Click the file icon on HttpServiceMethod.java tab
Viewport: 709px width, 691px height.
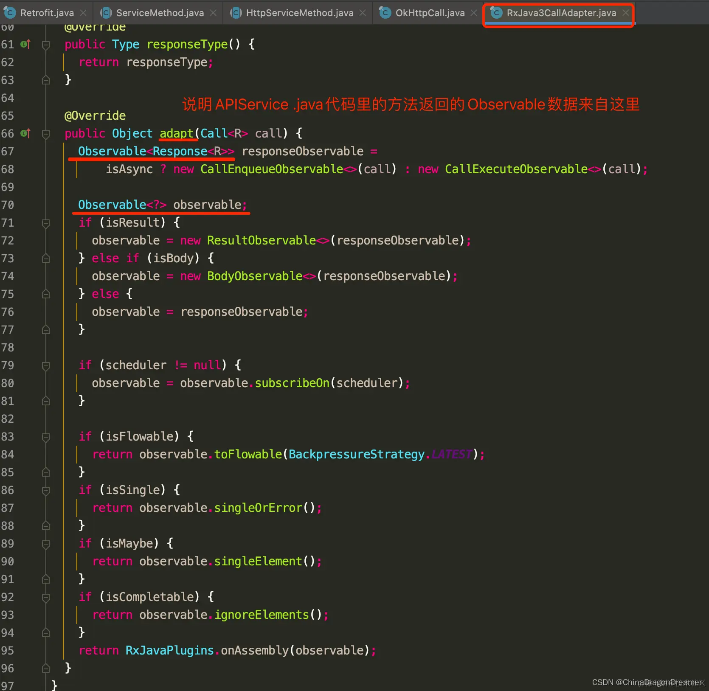[236, 13]
